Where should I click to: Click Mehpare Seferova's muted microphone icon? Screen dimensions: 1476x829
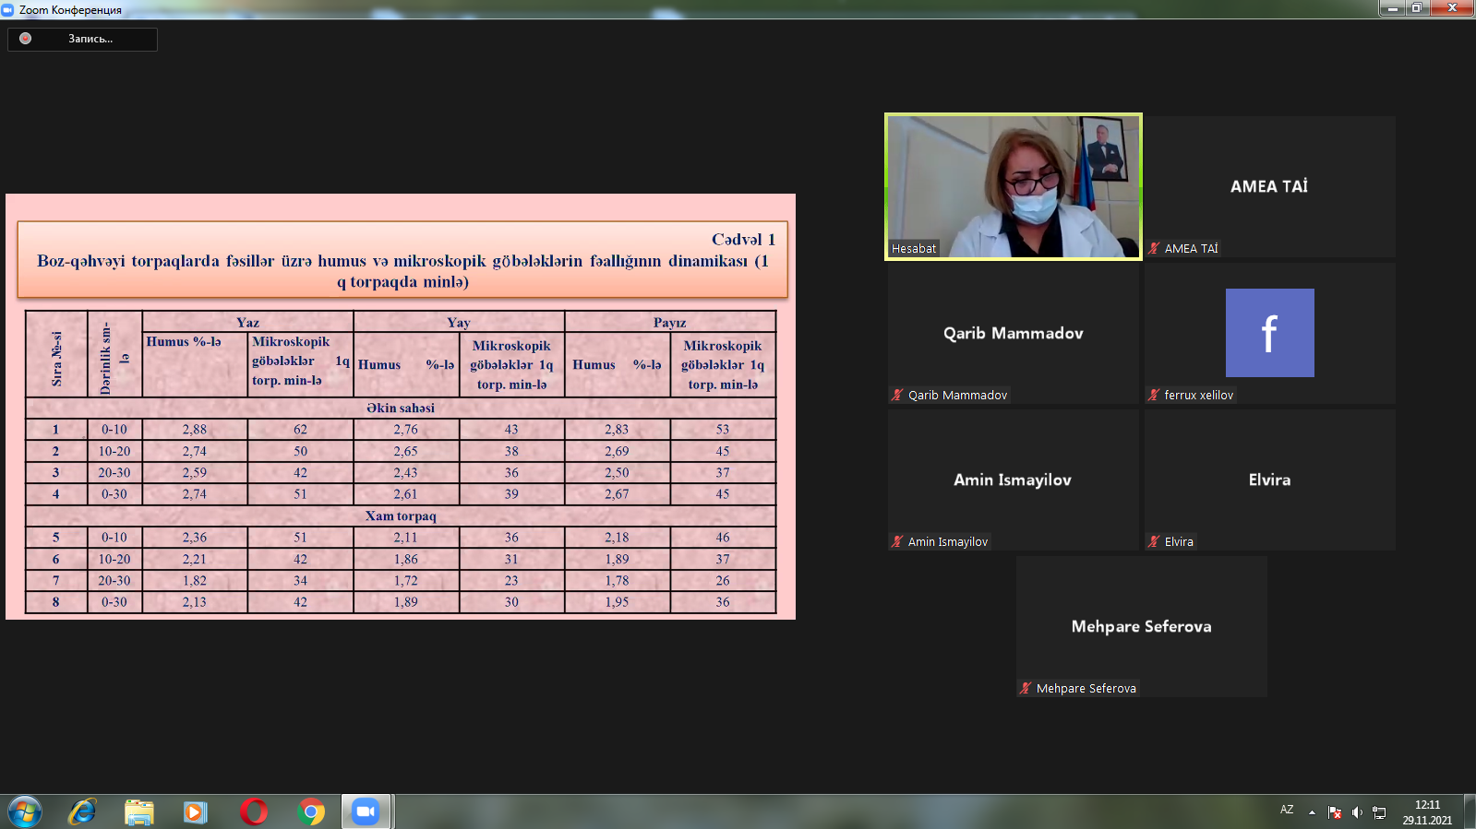tap(1026, 688)
